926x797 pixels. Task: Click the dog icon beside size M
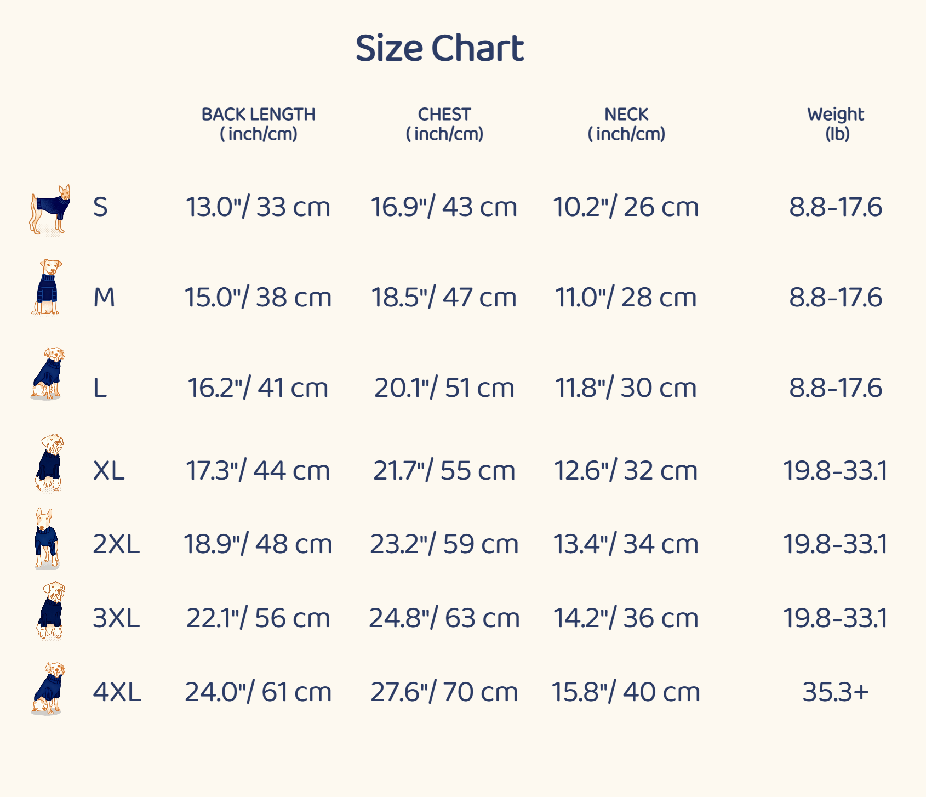click(x=47, y=288)
